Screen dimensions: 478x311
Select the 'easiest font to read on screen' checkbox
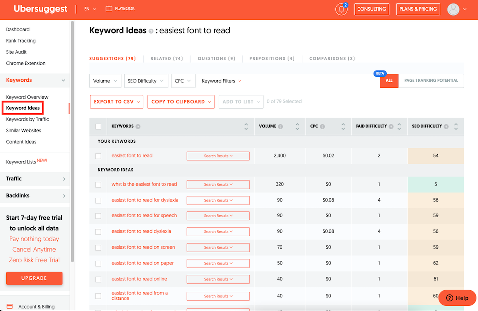(98, 247)
